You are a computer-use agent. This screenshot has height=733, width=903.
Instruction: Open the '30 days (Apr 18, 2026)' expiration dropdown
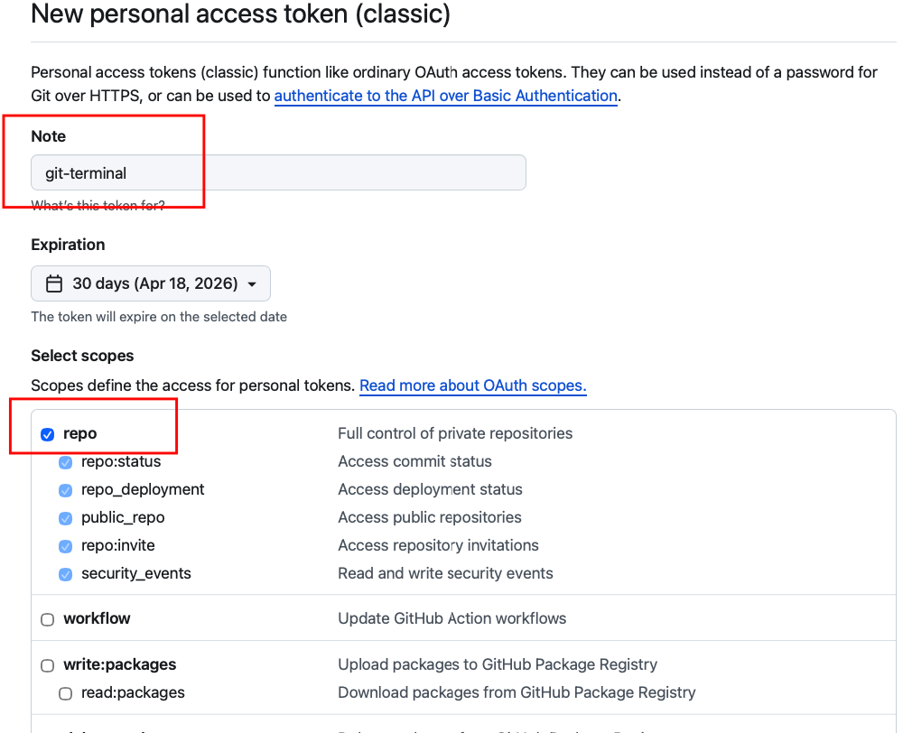tap(151, 283)
